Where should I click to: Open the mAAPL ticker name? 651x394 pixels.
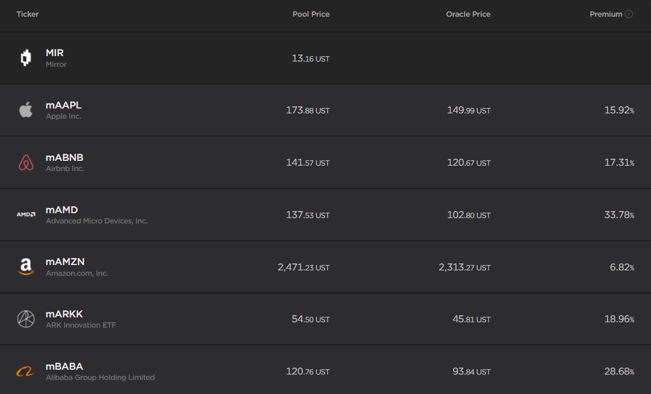(x=64, y=105)
